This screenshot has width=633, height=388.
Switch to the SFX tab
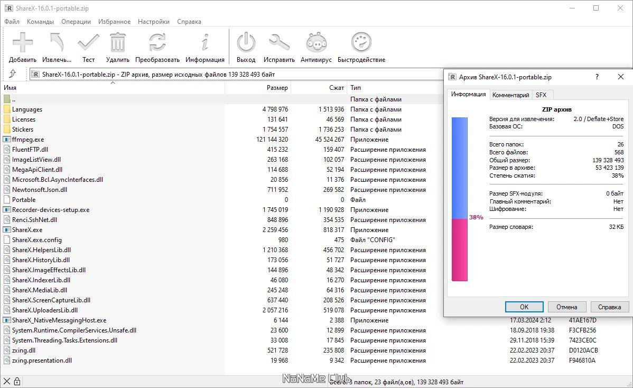[x=541, y=95]
